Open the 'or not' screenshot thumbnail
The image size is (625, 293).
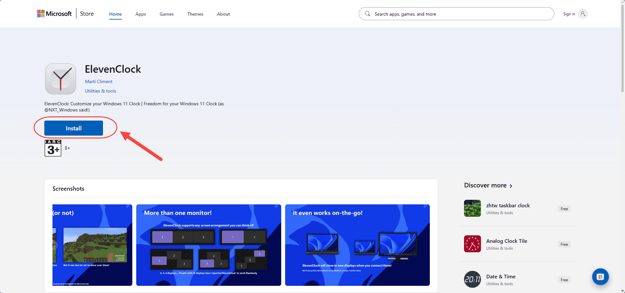[92, 245]
